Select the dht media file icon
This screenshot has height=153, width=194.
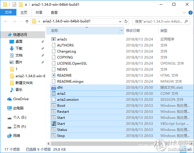[x=54, y=87]
